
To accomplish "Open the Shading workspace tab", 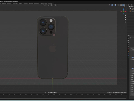I will click(21, 3).
